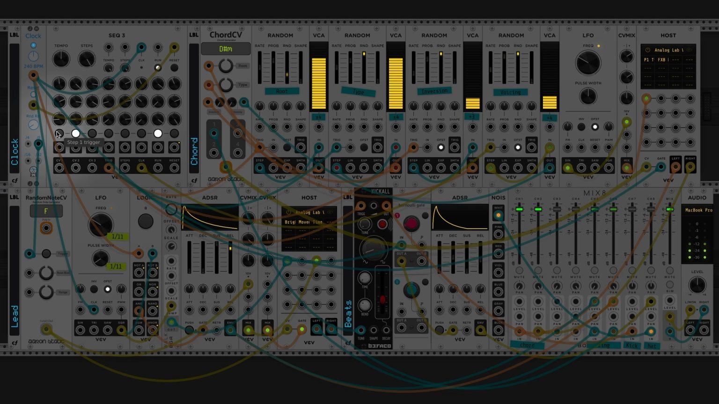Image resolution: width=719 pixels, height=404 pixels.
Task: Click the D#m chord display on ChordCV
Action: pos(226,49)
